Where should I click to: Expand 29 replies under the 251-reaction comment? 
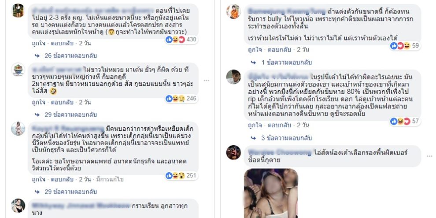[65, 192]
